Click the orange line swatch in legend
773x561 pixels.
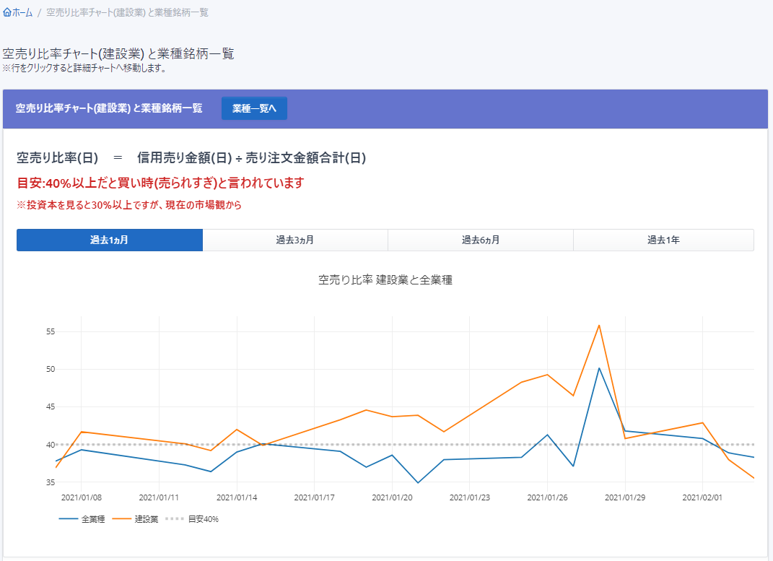coord(122,519)
